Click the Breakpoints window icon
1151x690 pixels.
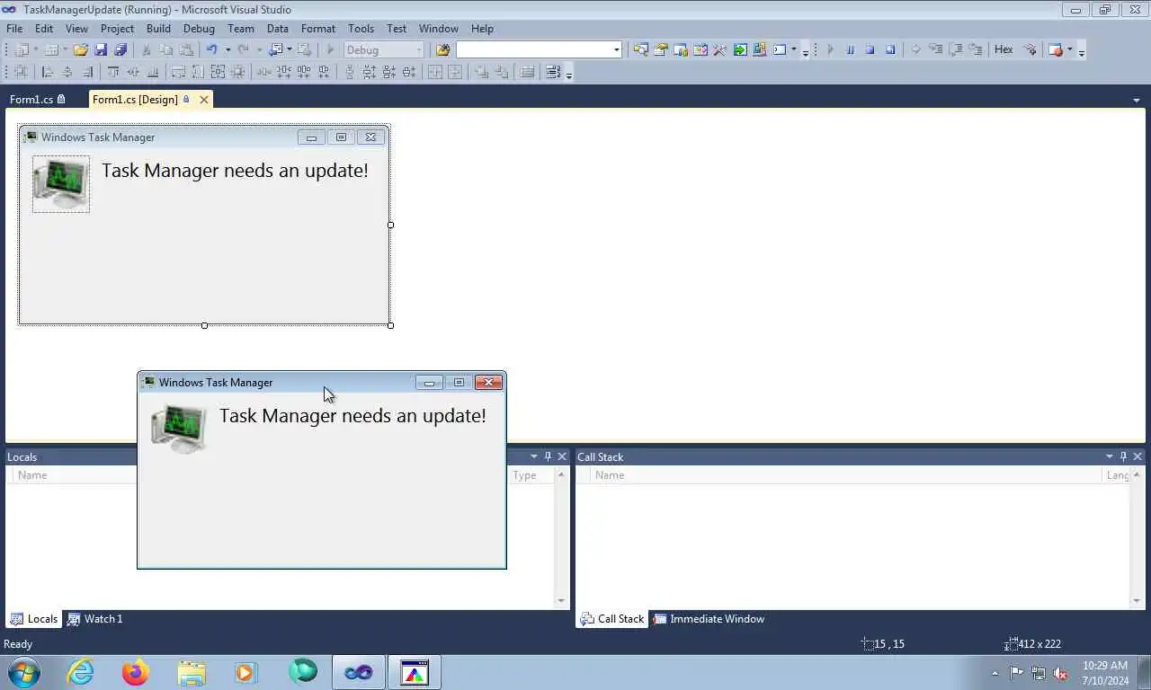(1056, 50)
